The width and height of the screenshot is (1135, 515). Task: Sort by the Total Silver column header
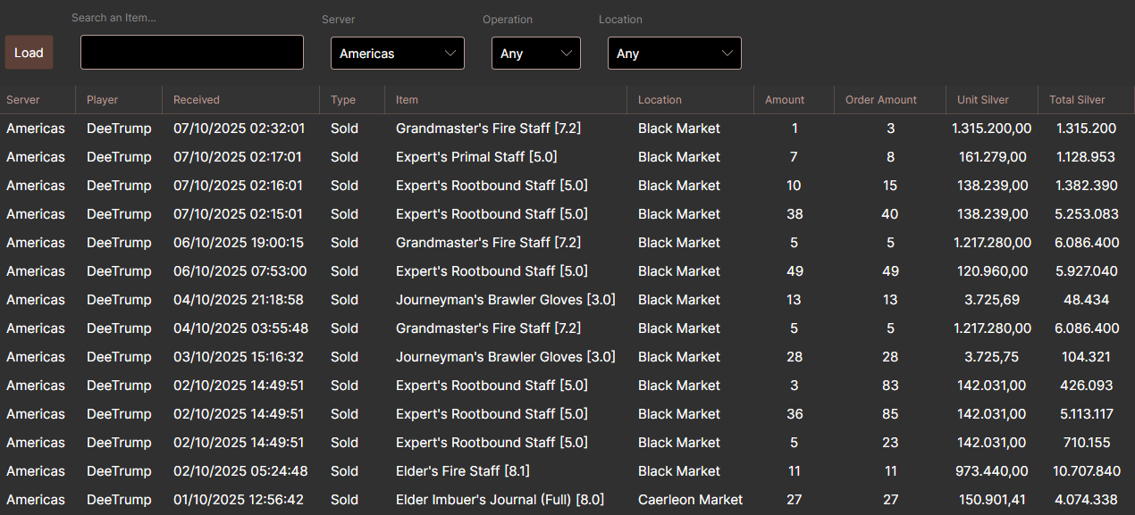(1077, 100)
